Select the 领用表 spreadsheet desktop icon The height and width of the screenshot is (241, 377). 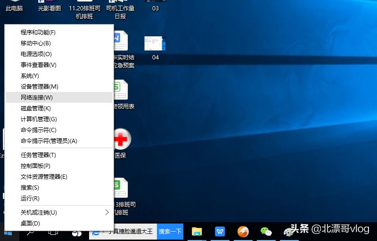[x=121, y=90]
